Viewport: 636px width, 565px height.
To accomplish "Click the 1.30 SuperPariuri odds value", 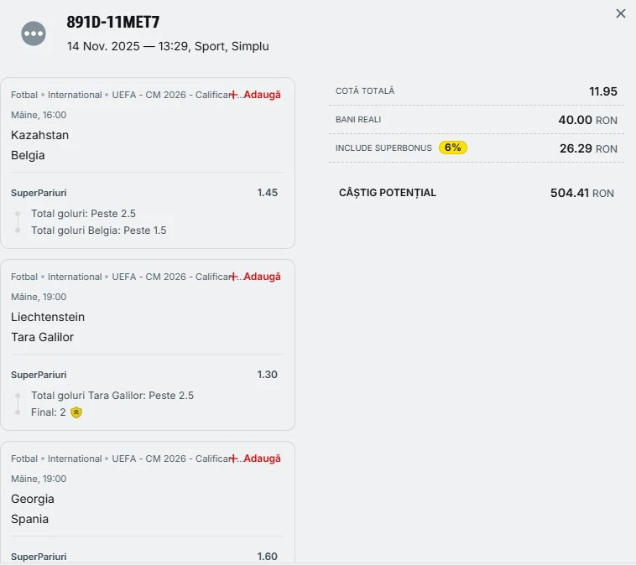I will (x=268, y=375).
